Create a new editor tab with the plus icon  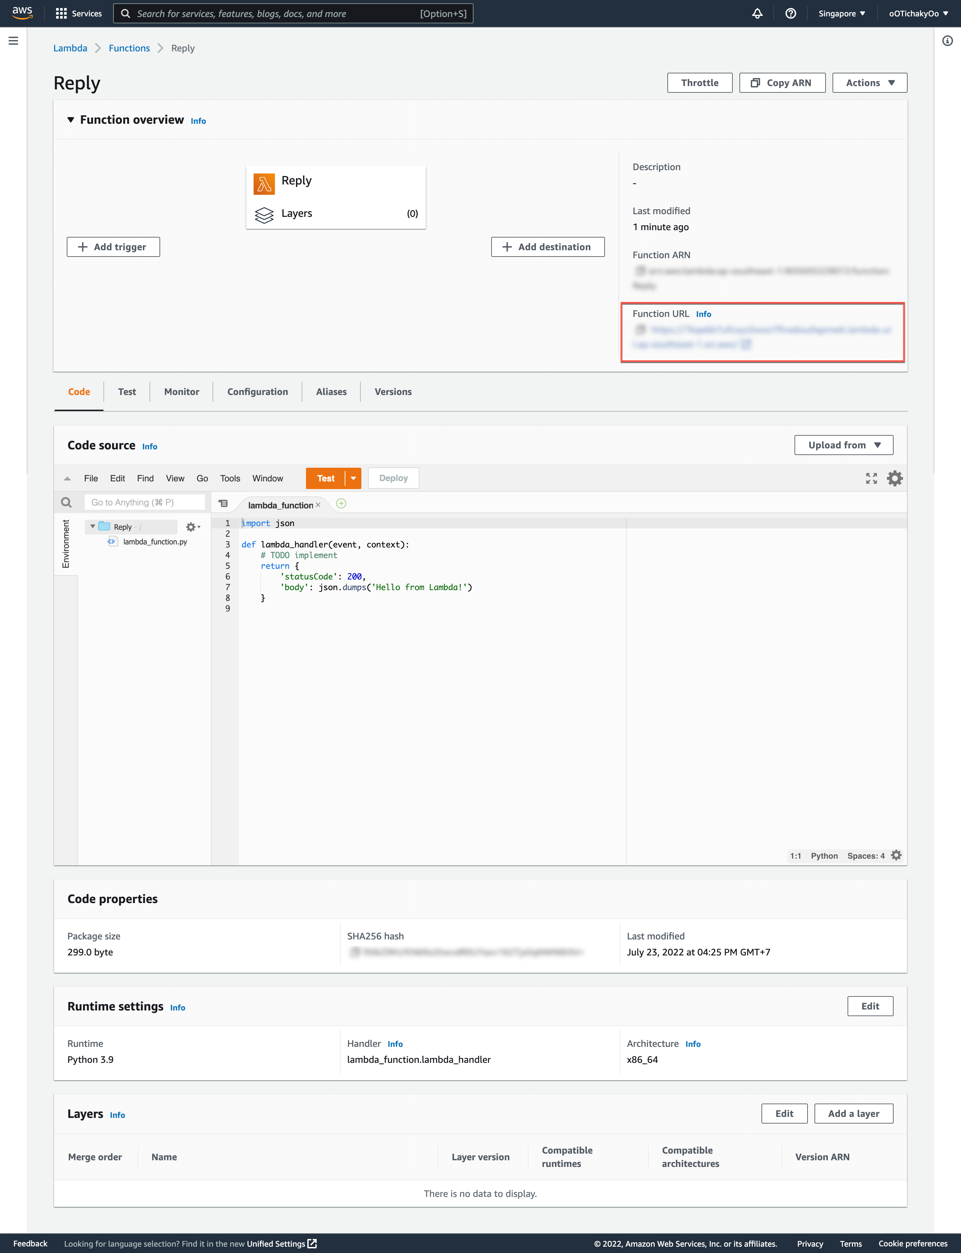pyautogui.click(x=341, y=504)
